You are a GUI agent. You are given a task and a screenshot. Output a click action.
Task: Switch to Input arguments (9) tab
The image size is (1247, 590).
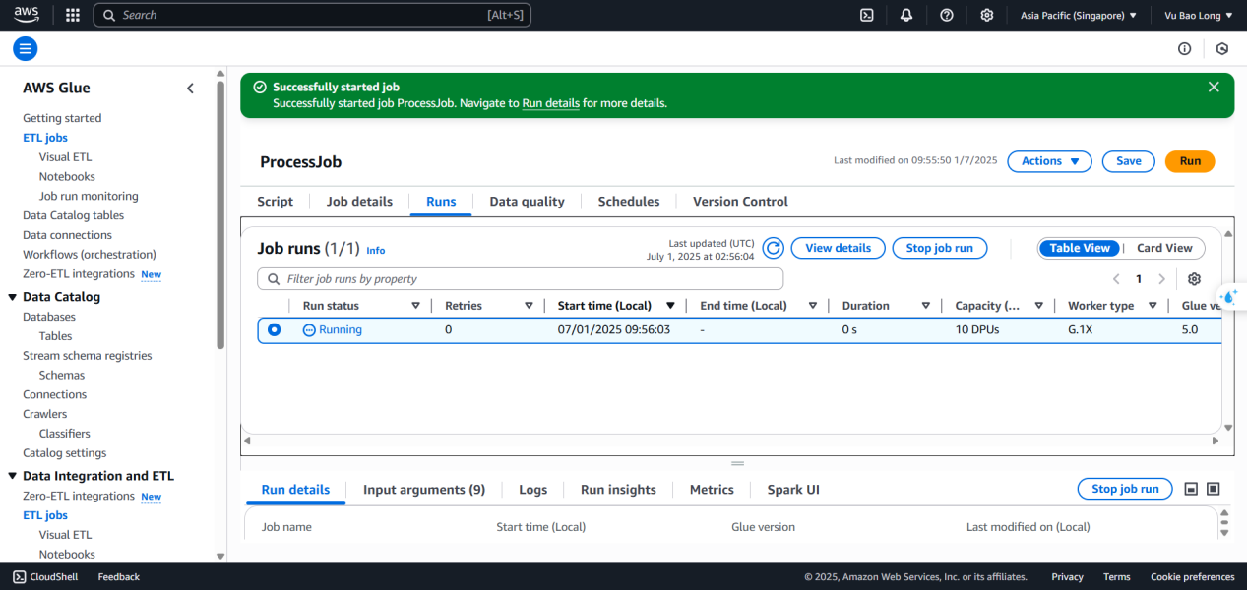424,490
